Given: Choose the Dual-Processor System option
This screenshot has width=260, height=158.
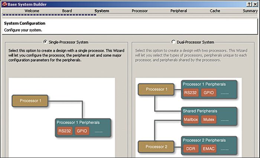Looking at the screenshot, I should 173,42.
